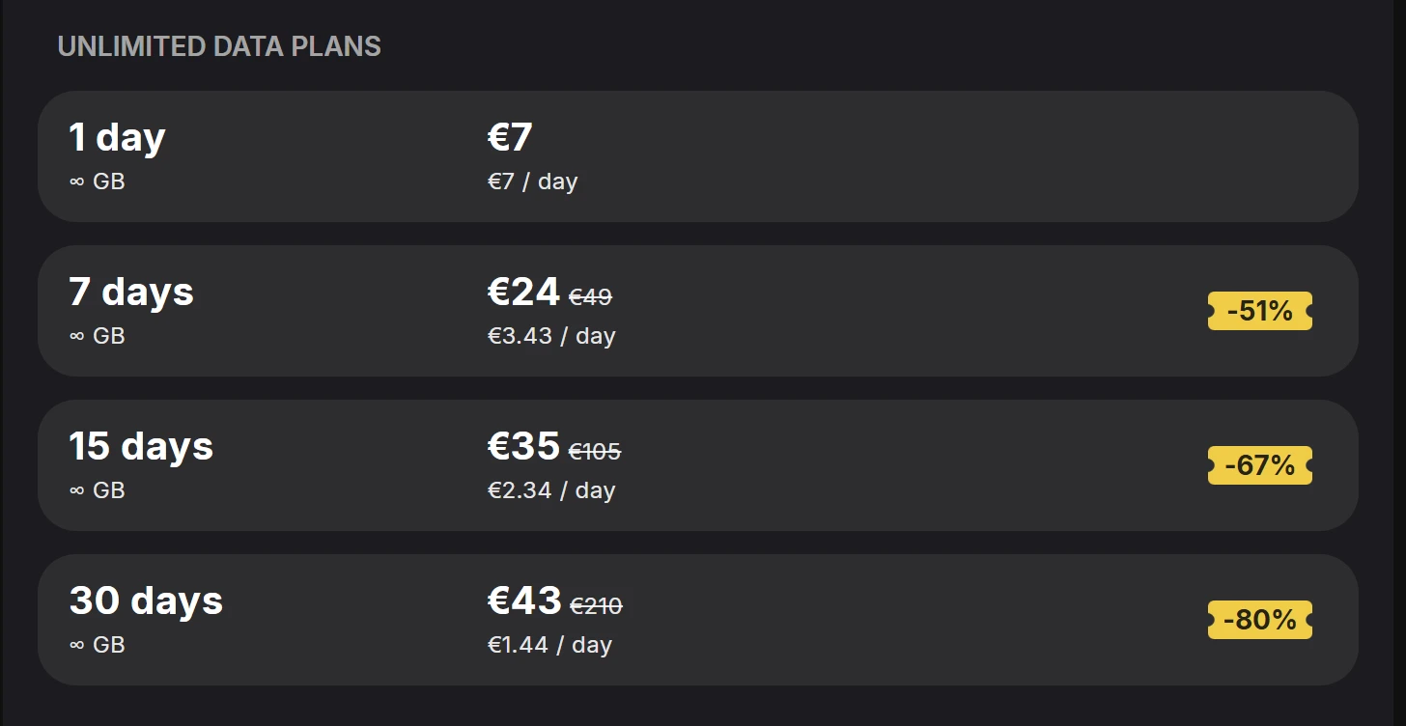Select the 1 day unlimited plan
This screenshot has height=726, width=1406.
tap(697, 156)
